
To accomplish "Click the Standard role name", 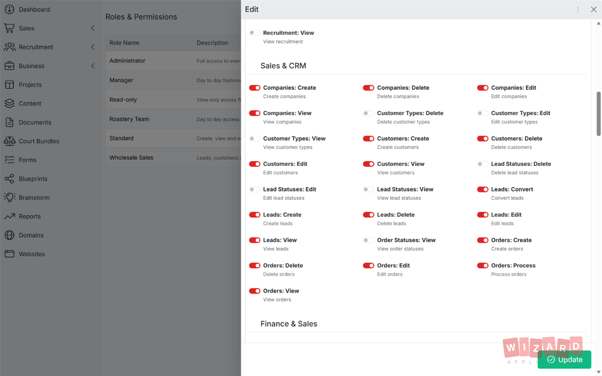I will [x=121, y=138].
